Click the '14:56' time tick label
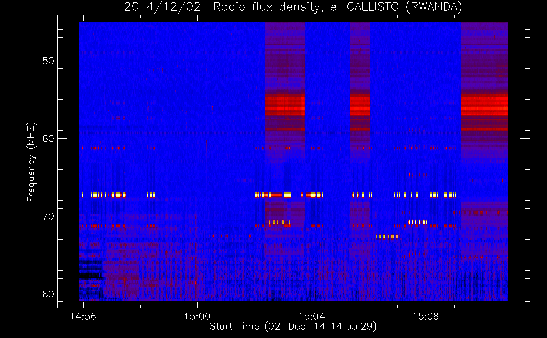This screenshot has width=547, height=338. click(x=83, y=316)
